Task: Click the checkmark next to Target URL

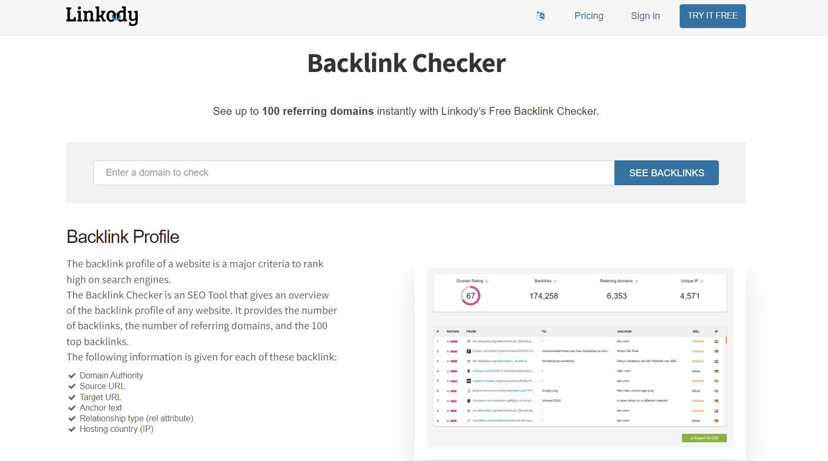Action: point(72,397)
